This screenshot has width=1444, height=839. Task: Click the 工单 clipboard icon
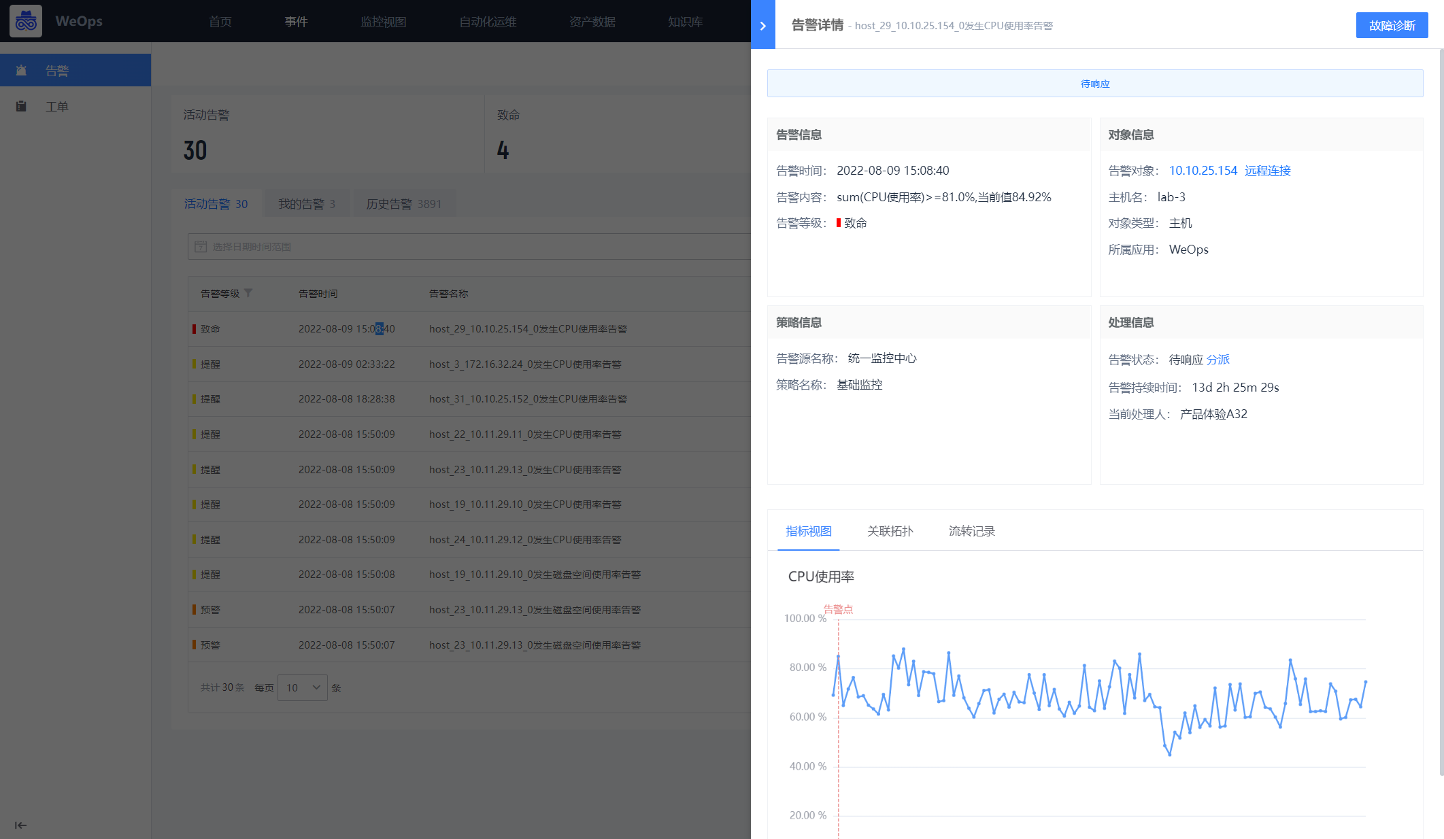coord(21,106)
